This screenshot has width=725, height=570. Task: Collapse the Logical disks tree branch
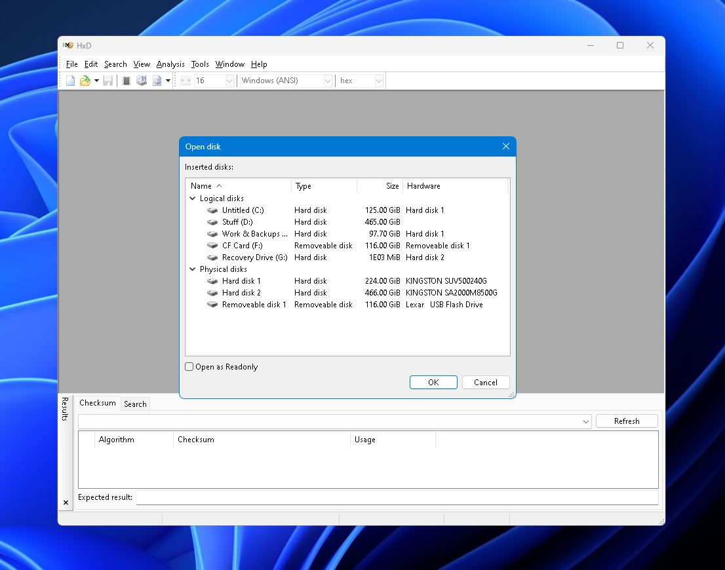[x=192, y=198]
